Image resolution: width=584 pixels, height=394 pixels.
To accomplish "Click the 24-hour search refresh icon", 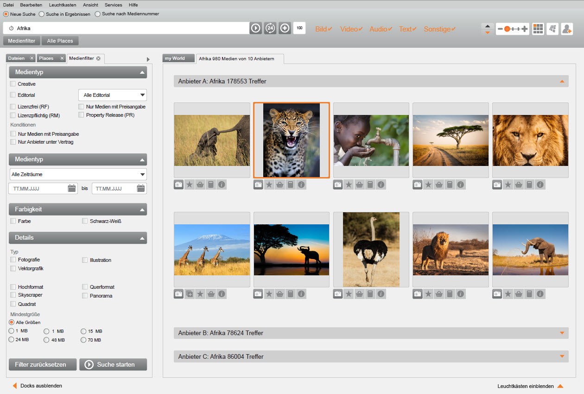I will [270, 28].
